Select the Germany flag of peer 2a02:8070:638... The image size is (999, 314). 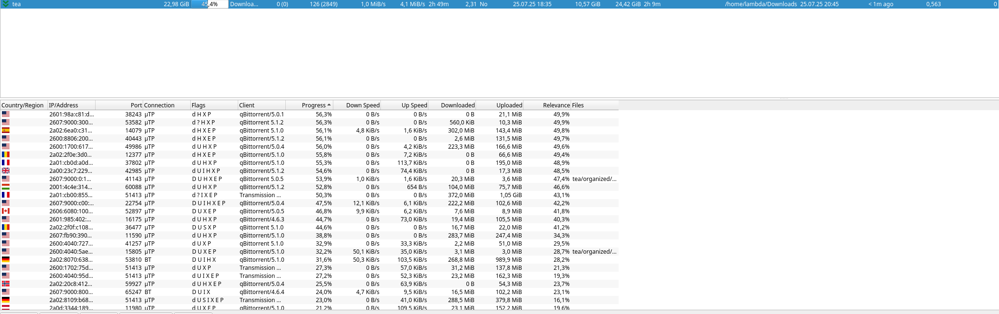[x=6, y=259]
